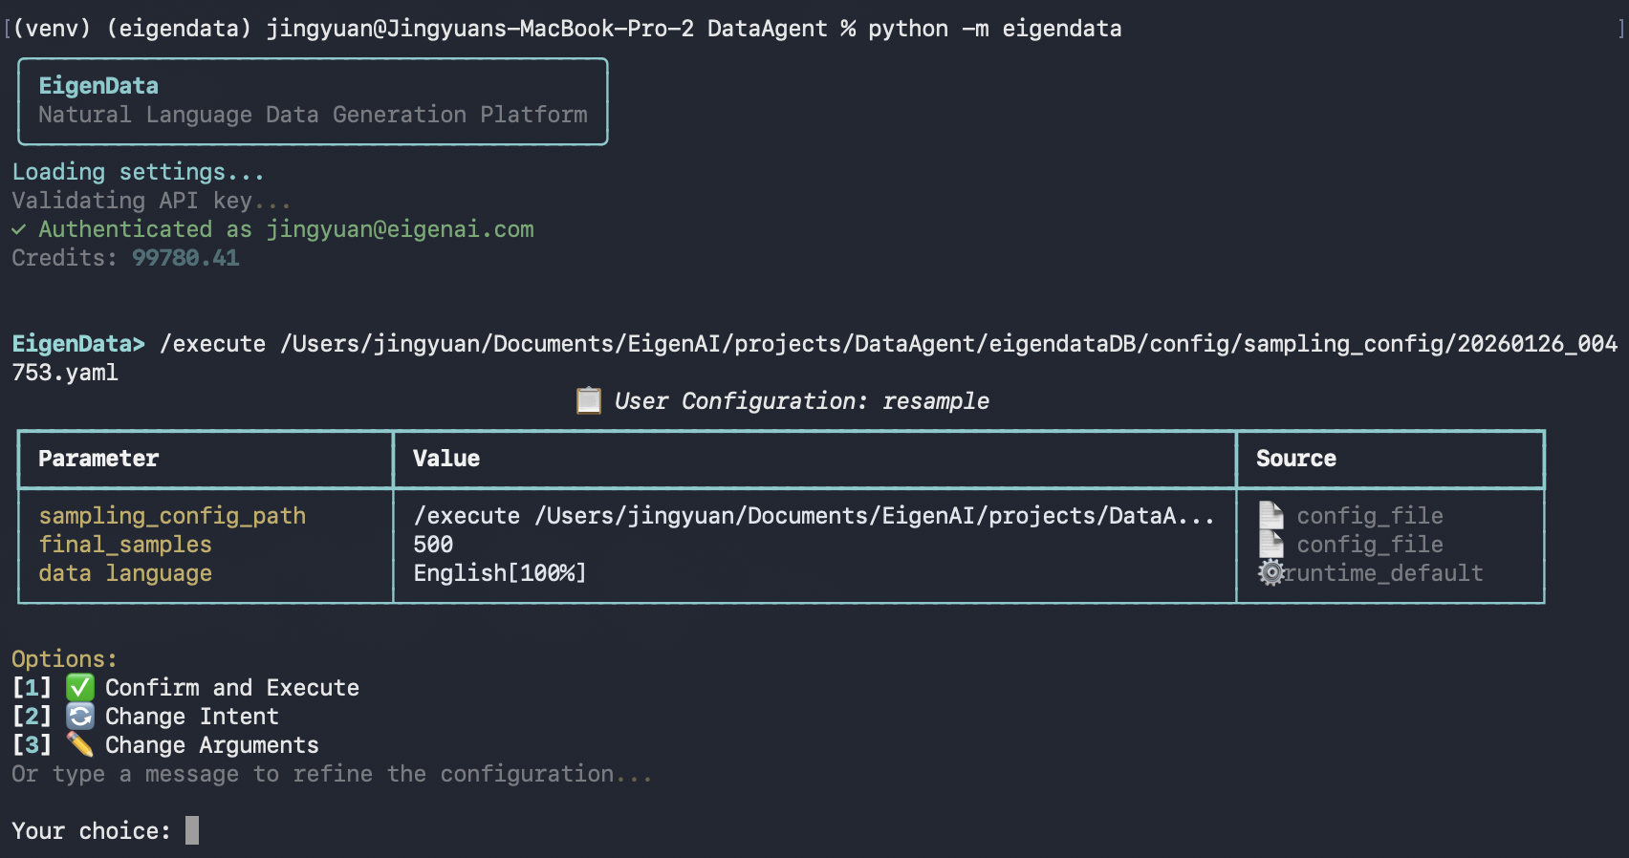Viewport: 1629px width, 858px height.
Task: Click the Parameter column header
Action: point(98,459)
